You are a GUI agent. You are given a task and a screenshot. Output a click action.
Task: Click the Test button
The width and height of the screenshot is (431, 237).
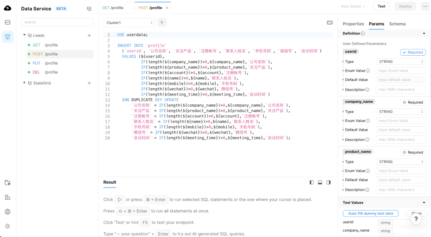(381, 6)
